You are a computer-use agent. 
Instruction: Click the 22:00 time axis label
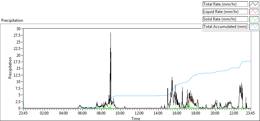click(234, 114)
